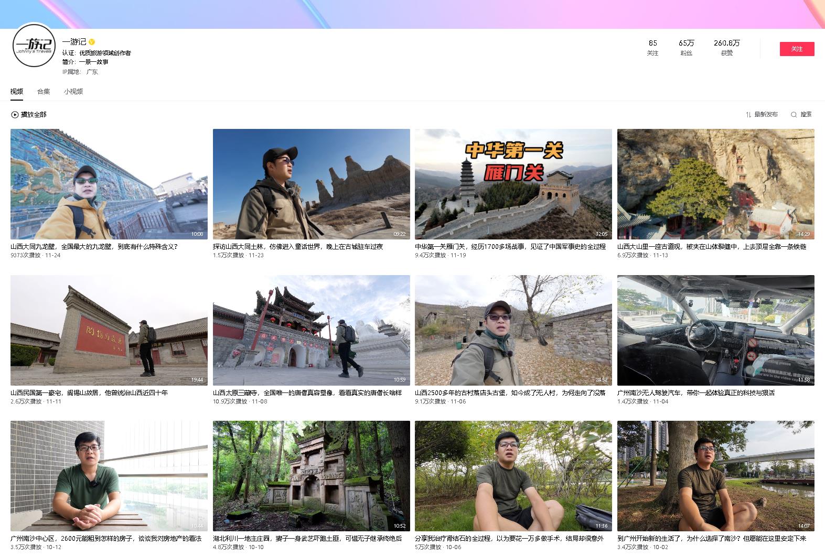Click the yellow verified badge beside 一游记

click(x=92, y=42)
